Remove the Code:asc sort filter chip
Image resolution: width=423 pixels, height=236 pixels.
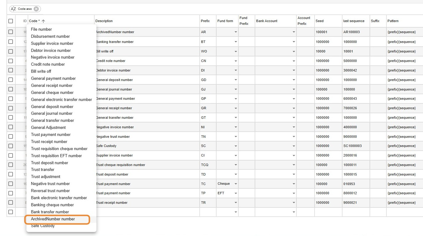point(36,9)
